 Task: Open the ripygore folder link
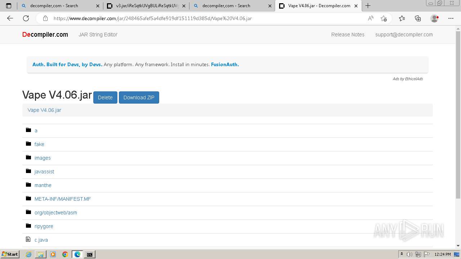pos(44,226)
